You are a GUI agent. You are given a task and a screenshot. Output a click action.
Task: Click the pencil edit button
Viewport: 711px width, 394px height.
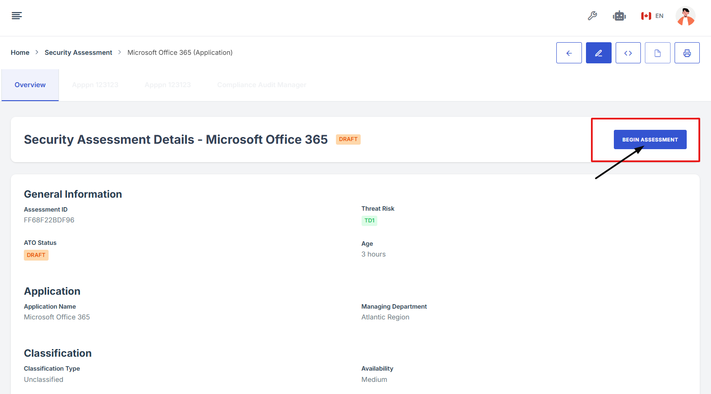(x=599, y=53)
